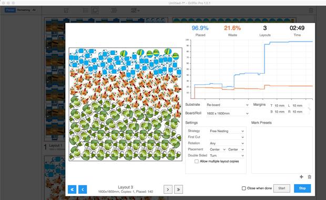
Task: Open the toolbar dropdown with arrow in main window
Action: point(136,10)
